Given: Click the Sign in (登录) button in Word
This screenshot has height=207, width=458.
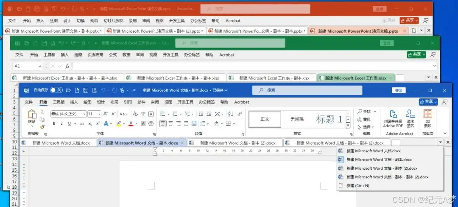Looking at the screenshot, I should tap(399, 90).
